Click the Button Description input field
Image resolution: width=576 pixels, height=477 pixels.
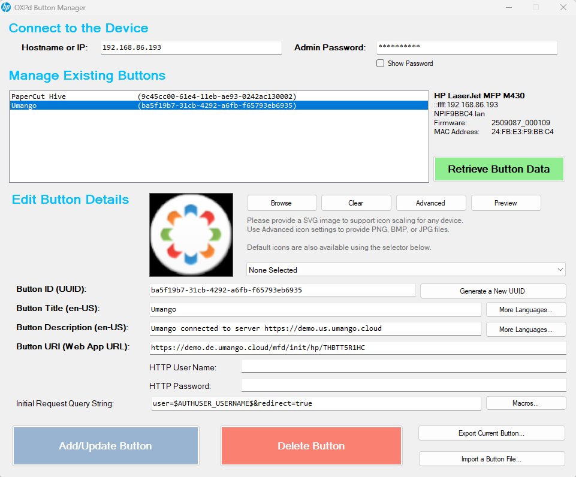pos(315,328)
